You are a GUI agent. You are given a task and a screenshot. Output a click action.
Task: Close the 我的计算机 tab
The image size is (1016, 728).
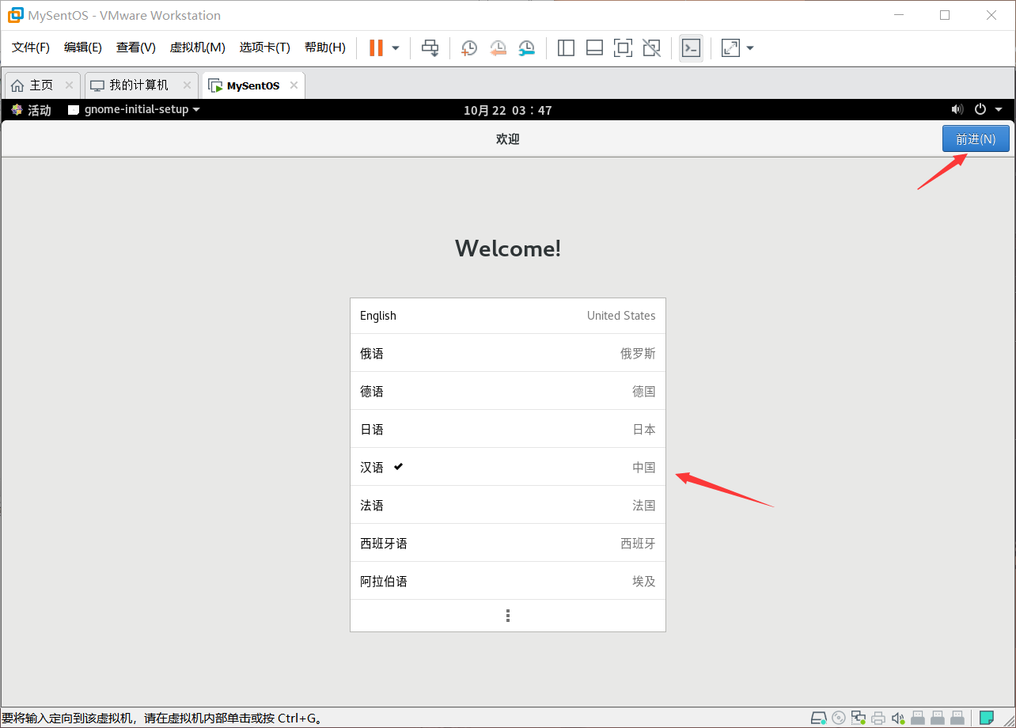[x=187, y=85]
